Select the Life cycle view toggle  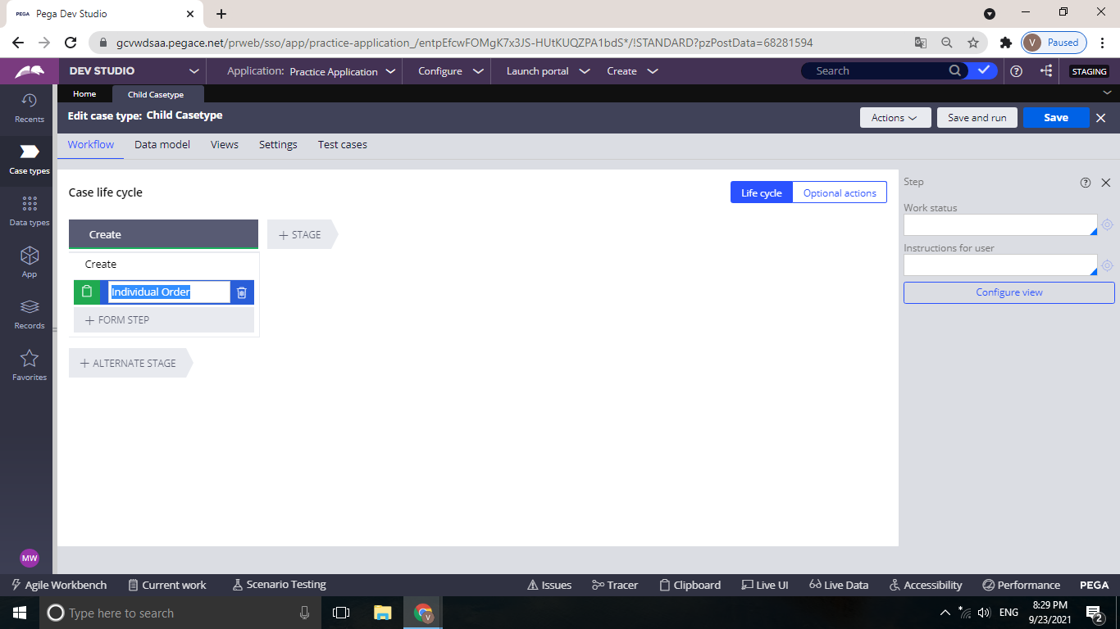click(x=762, y=192)
